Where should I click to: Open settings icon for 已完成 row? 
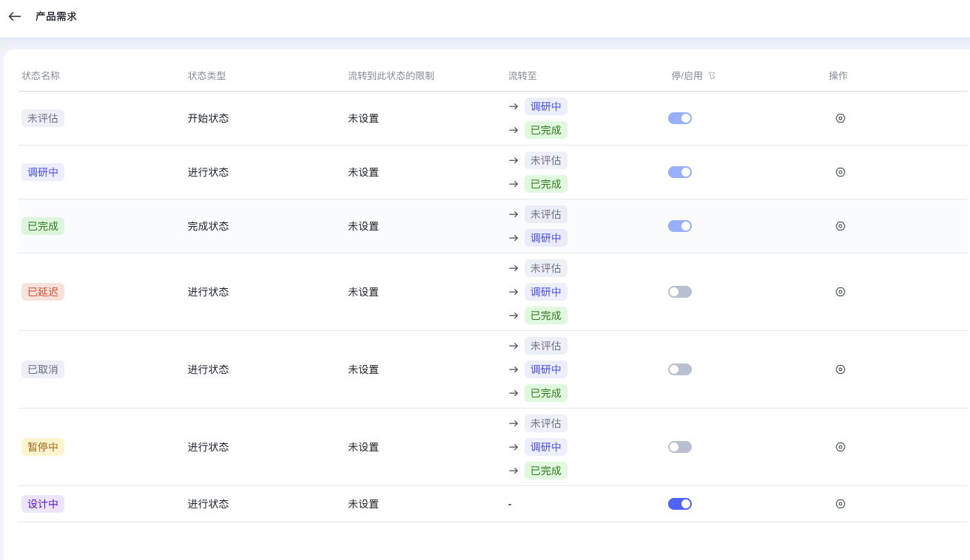click(840, 226)
